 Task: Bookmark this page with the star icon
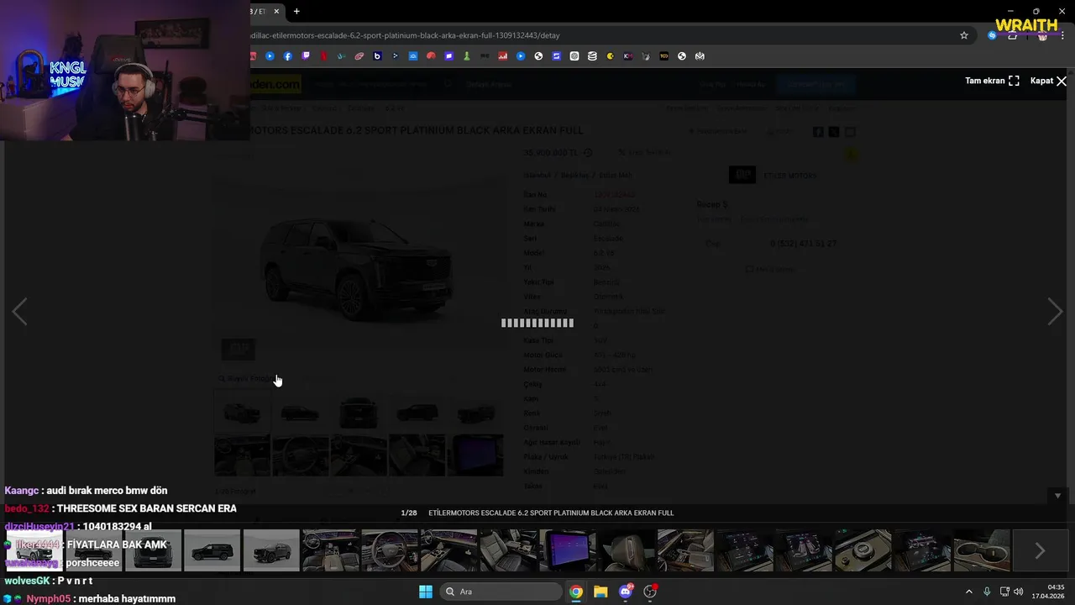tap(964, 35)
